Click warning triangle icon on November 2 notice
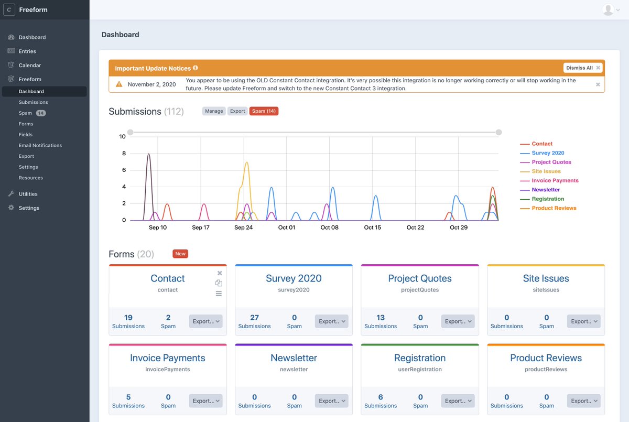629x422 pixels. [119, 84]
